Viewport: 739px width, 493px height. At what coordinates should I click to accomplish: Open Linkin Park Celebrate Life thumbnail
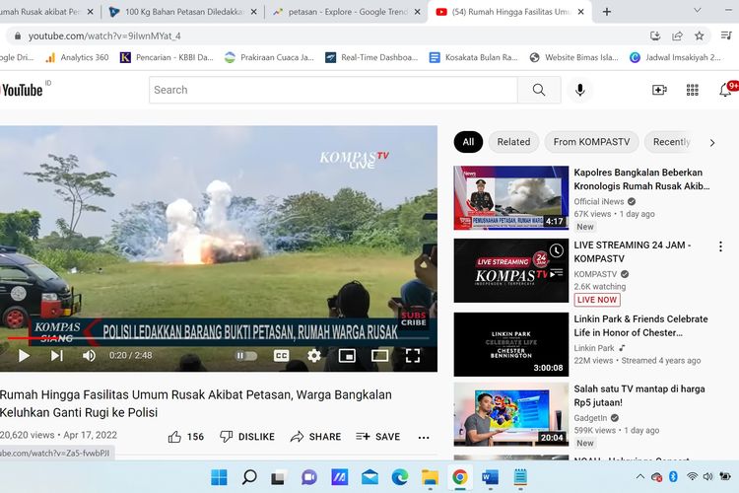click(510, 344)
